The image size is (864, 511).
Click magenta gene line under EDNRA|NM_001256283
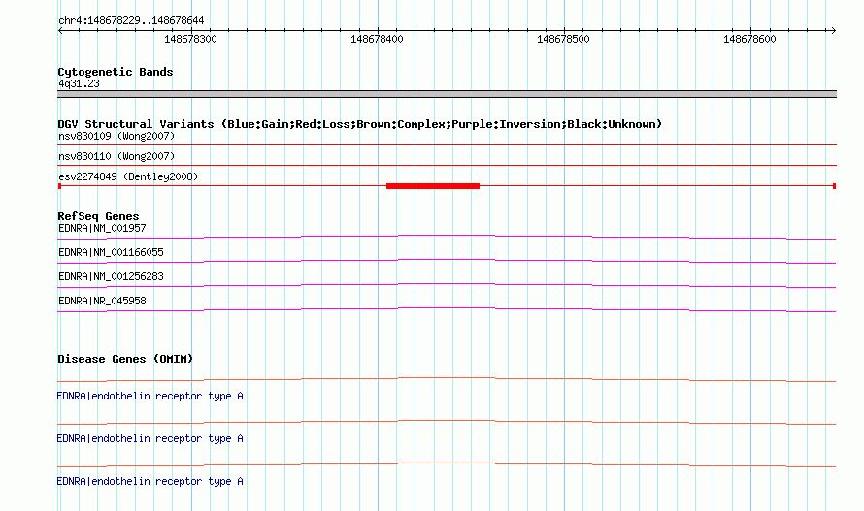coord(447,284)
